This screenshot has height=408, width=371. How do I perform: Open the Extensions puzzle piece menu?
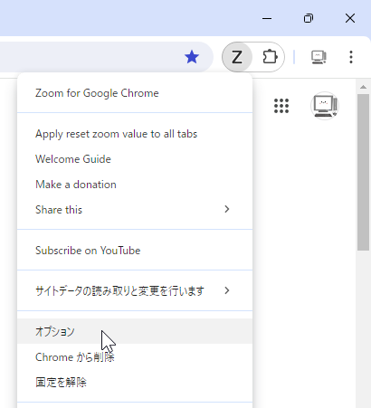point(270,57)
